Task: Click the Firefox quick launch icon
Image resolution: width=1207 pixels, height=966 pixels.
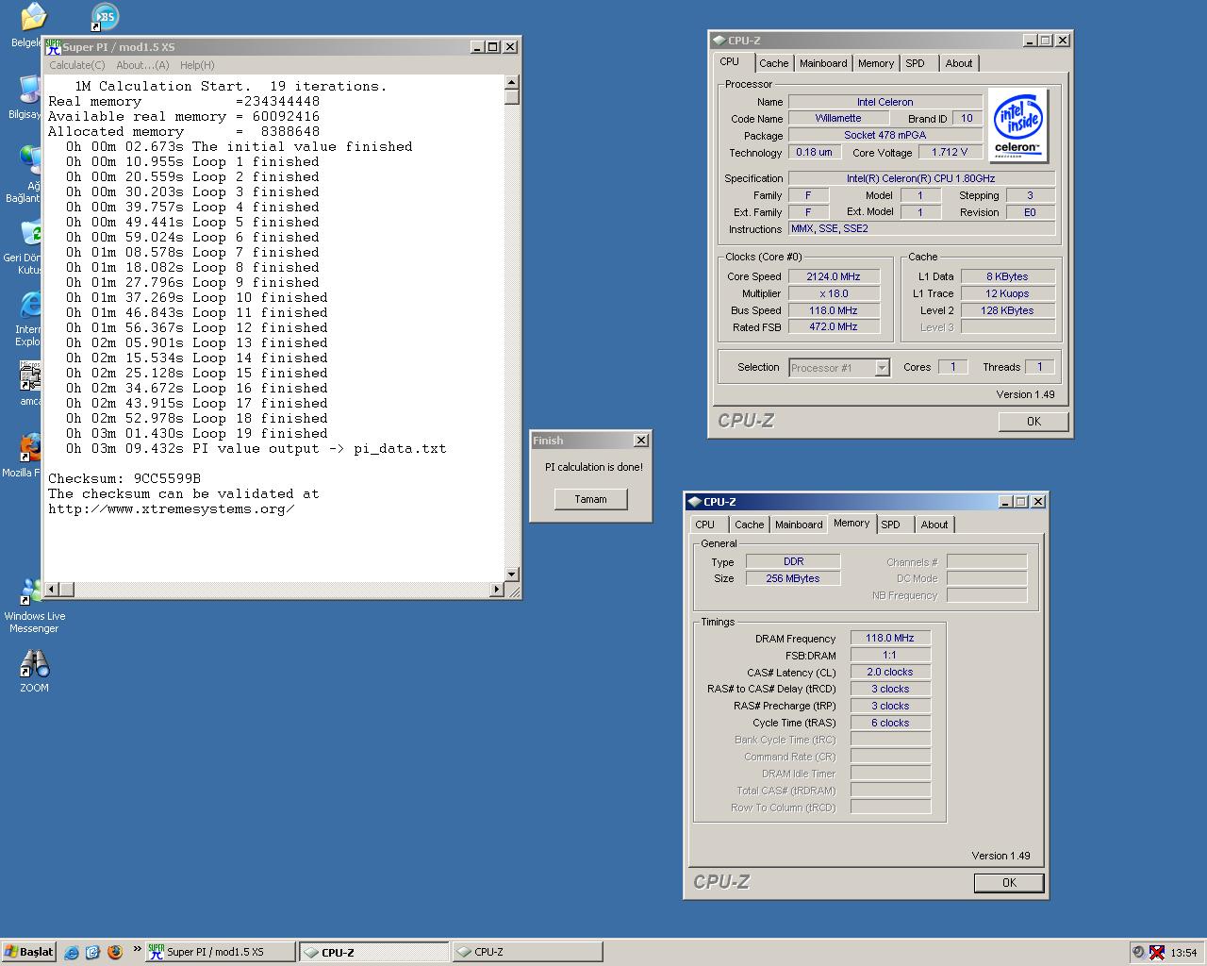Action: [115, 952]
